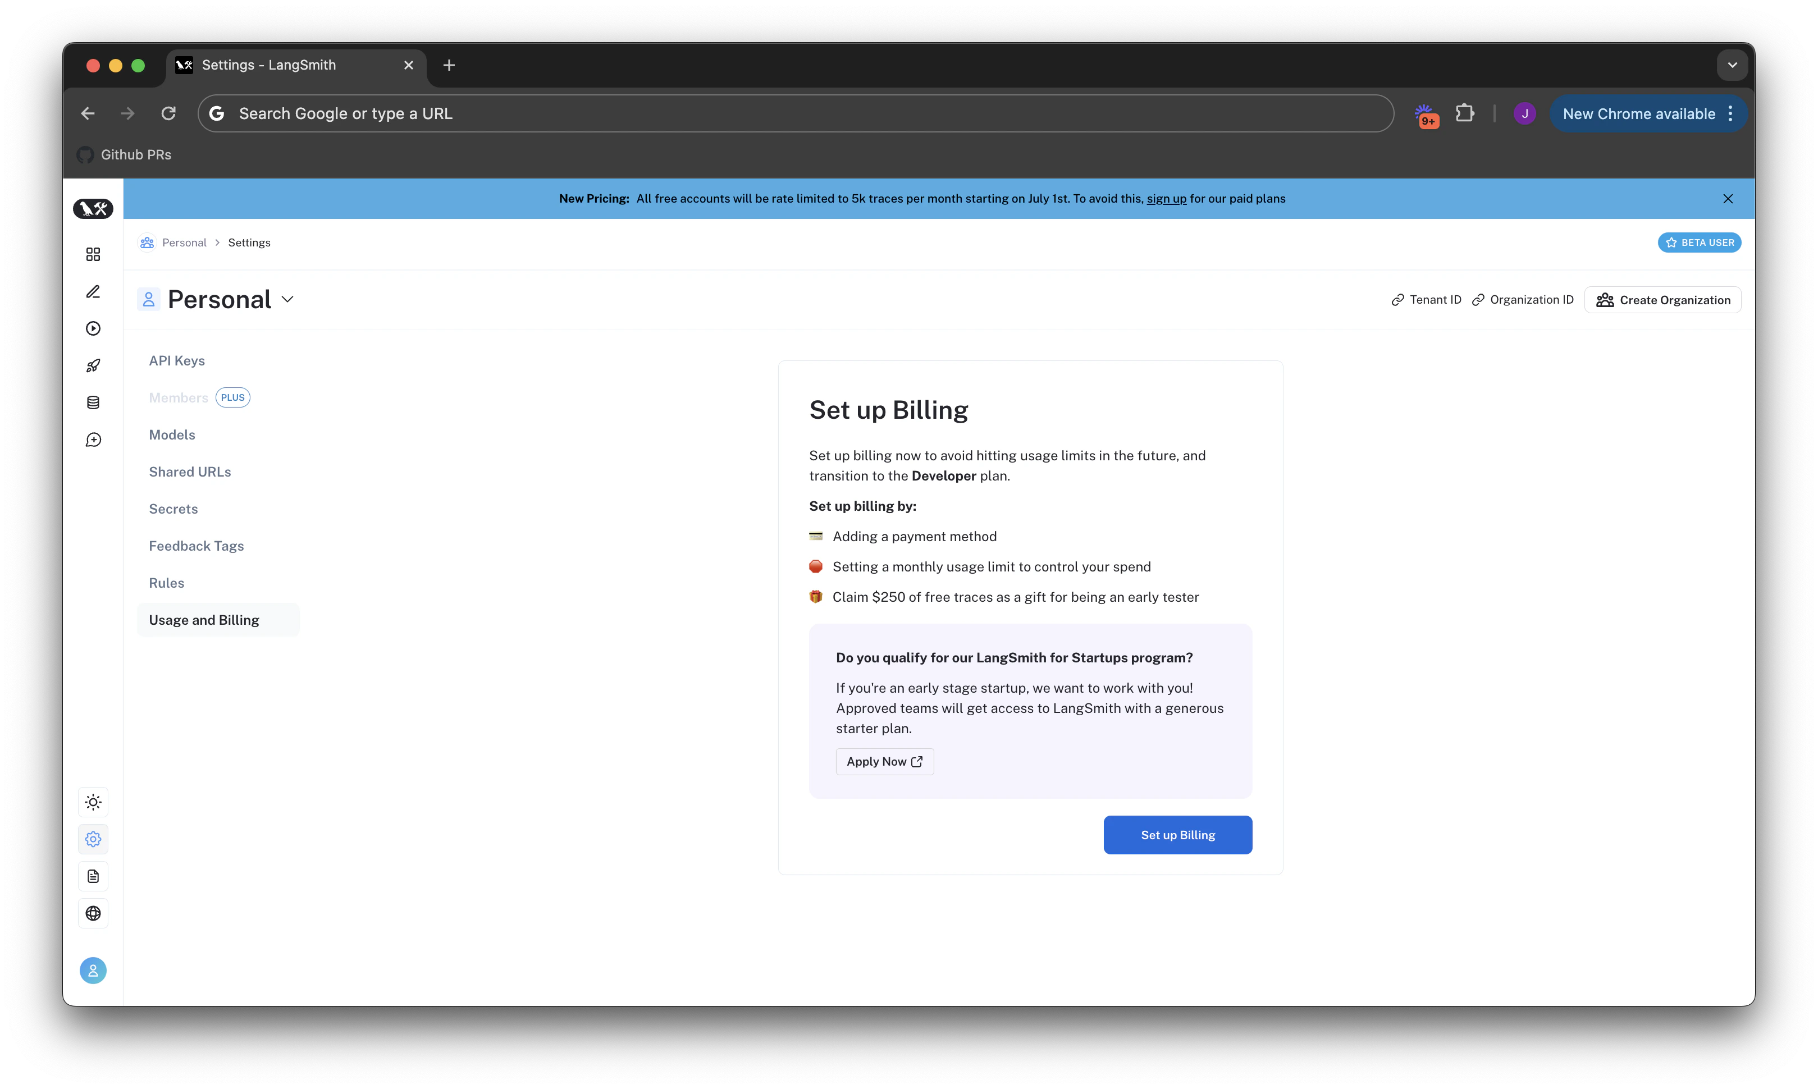
Task: Open the play circle icon in sidebar
Action: 93,328
